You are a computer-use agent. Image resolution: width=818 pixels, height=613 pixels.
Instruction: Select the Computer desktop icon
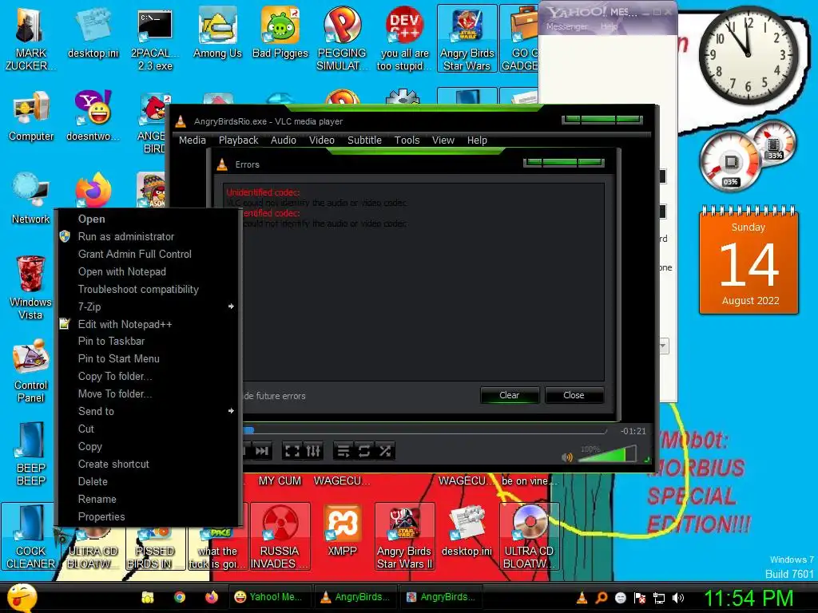(31, 117)
